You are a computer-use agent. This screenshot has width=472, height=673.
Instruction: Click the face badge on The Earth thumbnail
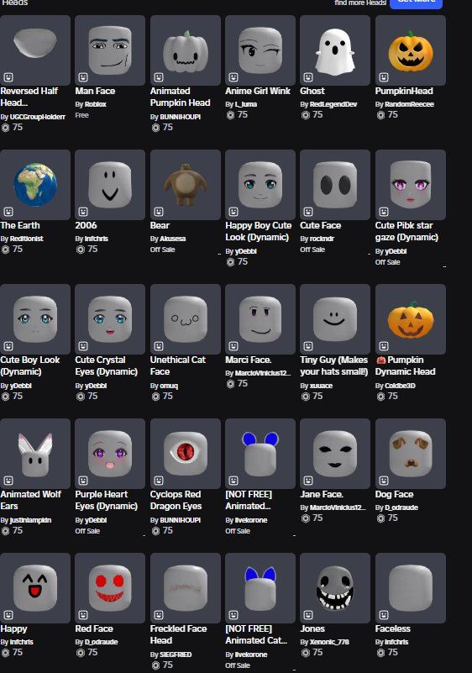(8, 212)
